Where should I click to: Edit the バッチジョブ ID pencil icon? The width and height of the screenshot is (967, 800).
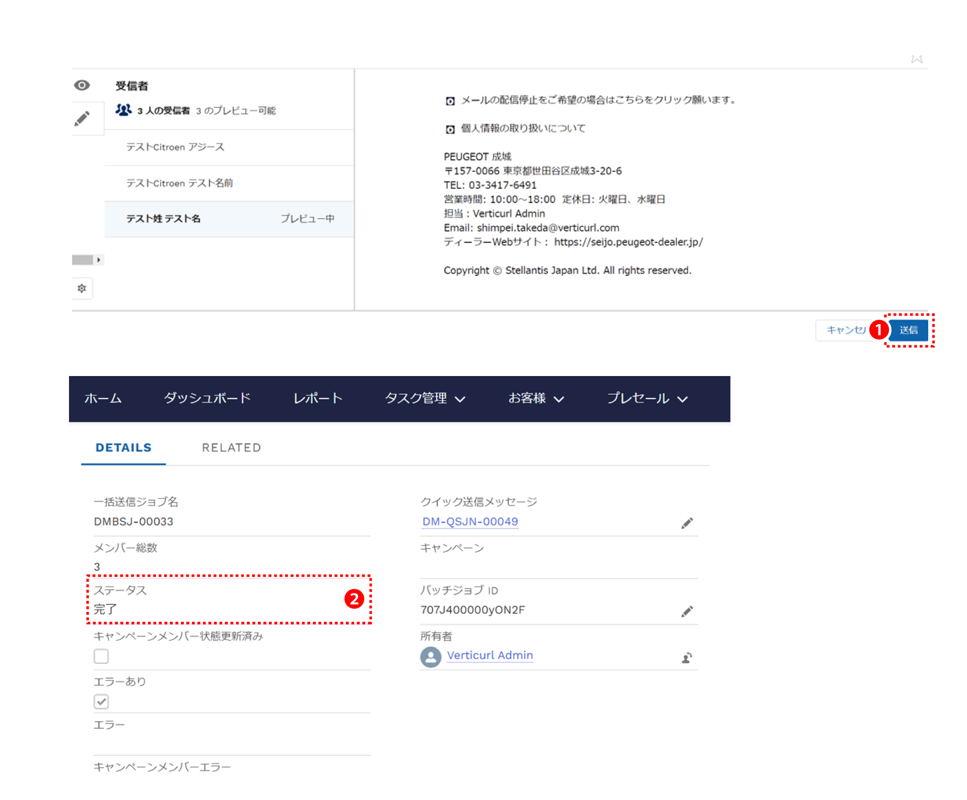click(x=686, y=611)
